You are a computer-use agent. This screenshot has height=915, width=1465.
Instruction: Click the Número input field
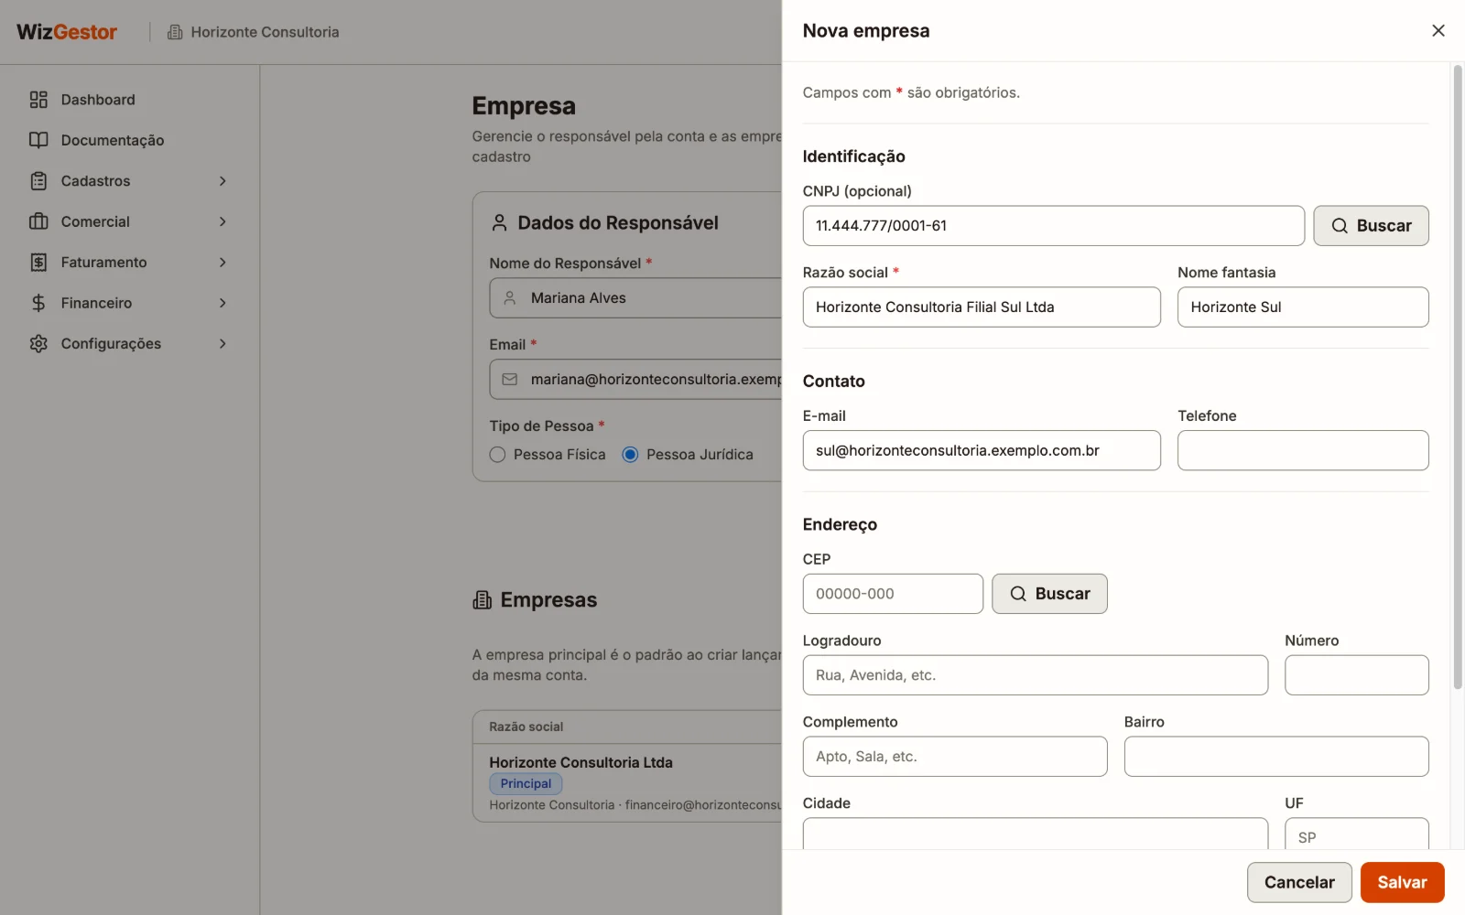pos(1356,675)
